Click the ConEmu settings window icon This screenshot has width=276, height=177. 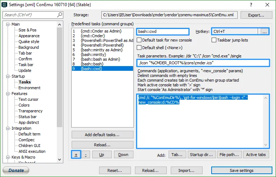(4, 5)
